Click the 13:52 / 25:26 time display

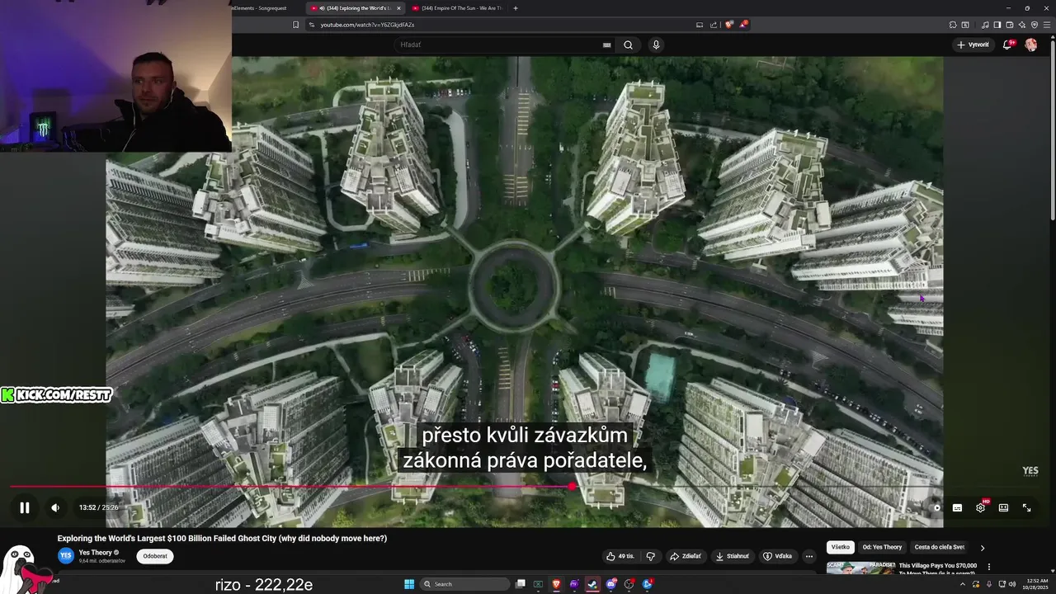point(98,507)
